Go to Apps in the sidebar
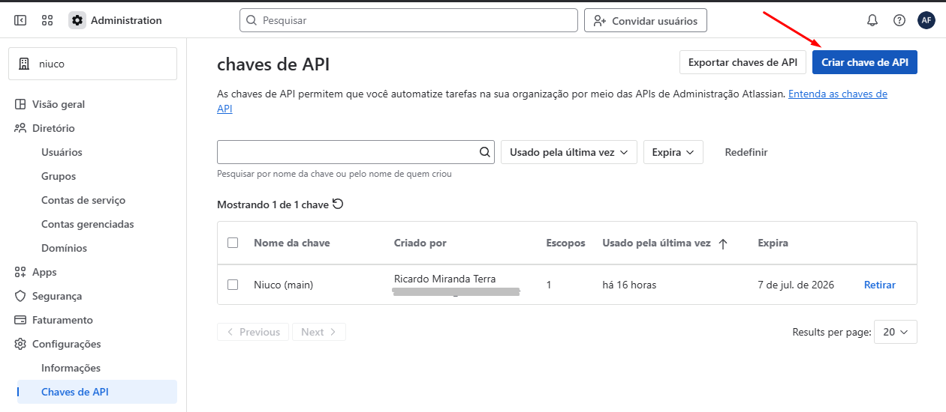 [44, 272]
